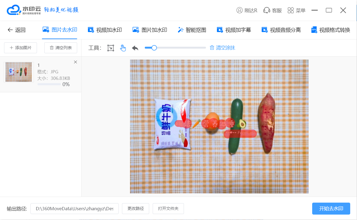The height and width of the screenshot is (220, 357).
Task: Switch to 图片加水印 tab
Action: point(150,30)
